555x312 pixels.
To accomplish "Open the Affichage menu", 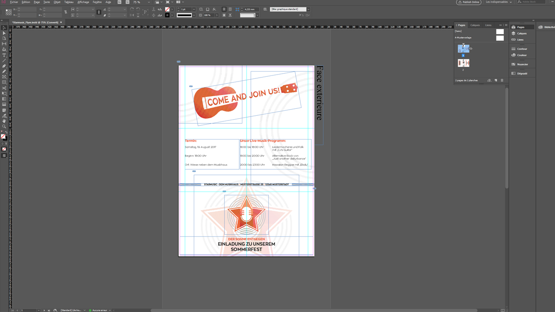I will [x=83, y=2].
